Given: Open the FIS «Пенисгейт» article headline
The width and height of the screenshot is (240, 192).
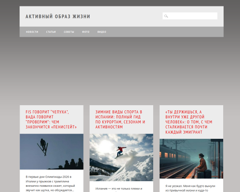Looking at the screenshot, I should point(51,120).
